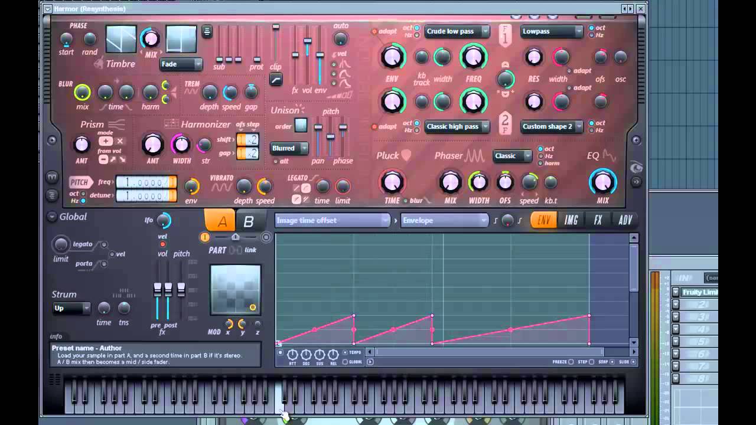Select Hz in the PITCH section
Screen dimensions: 756x425
click(82, 201)
